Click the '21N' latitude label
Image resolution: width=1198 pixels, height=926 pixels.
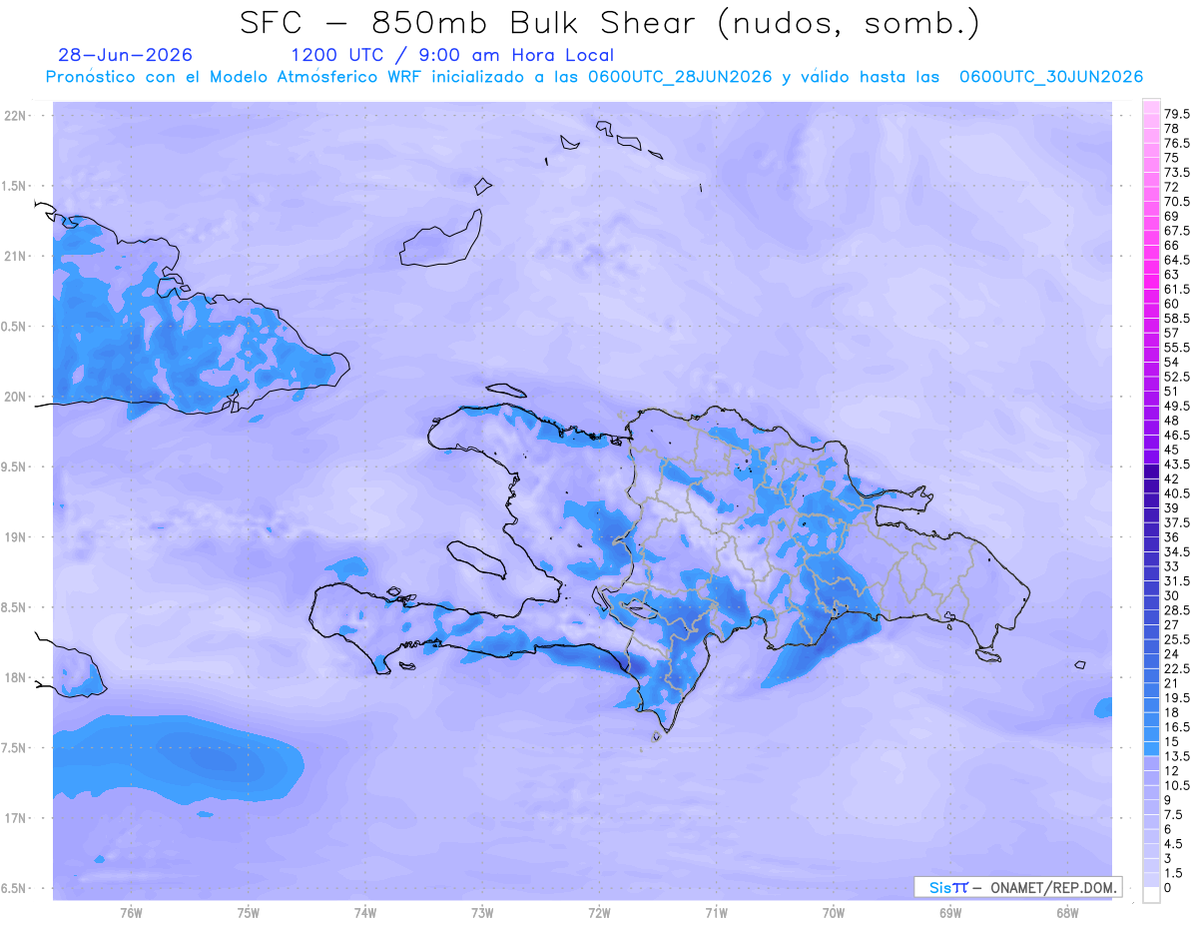click(16, 256)
